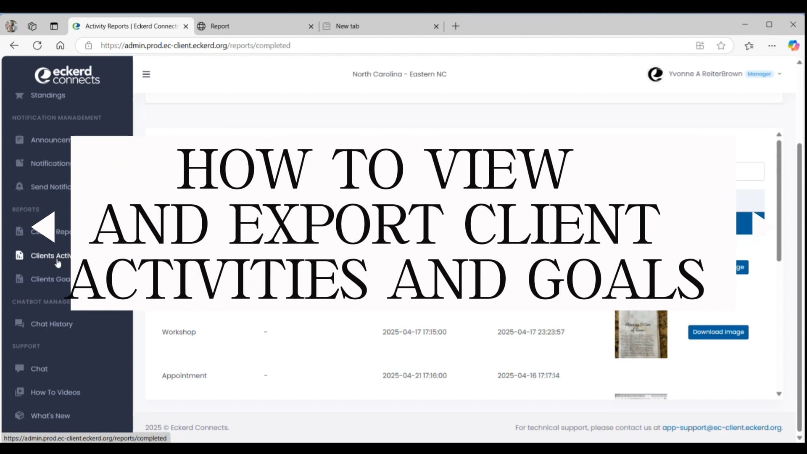
Task: Email app-support@ec-client.eckerd.org via the footer link
Action: (721, 428)
